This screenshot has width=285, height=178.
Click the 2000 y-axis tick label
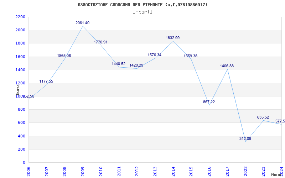20,30
